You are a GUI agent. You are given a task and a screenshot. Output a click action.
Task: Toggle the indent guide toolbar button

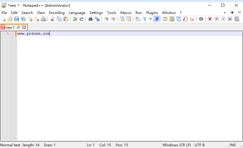click(156, 19)
